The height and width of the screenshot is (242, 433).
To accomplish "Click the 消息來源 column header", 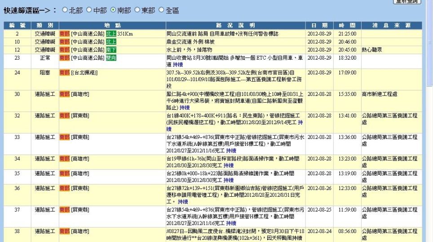I will pyautogui.click(x=391, y=26).
